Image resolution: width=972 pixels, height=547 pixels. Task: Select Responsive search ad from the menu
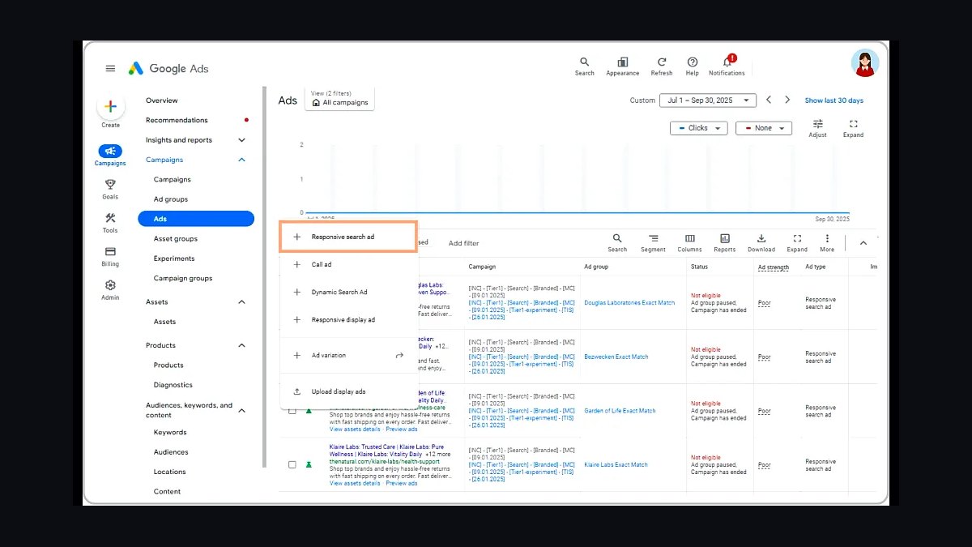pyautogui.click(x=348, y=237)
